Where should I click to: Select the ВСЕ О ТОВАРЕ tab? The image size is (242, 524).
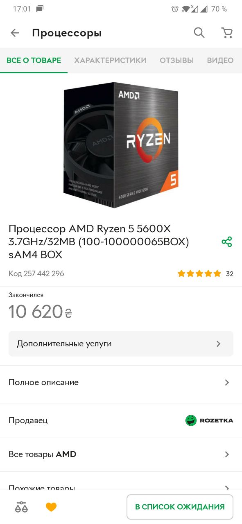coord(34,61)
